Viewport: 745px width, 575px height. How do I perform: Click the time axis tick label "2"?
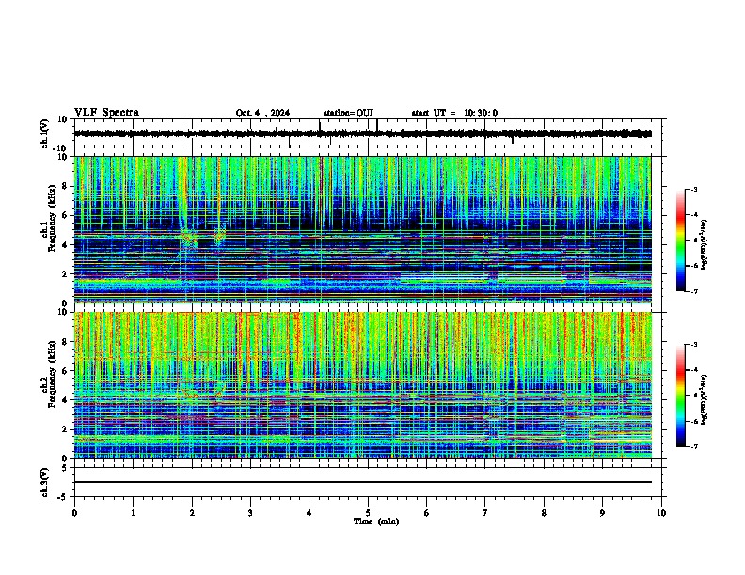pyautogui.click(x=192, y=513)
